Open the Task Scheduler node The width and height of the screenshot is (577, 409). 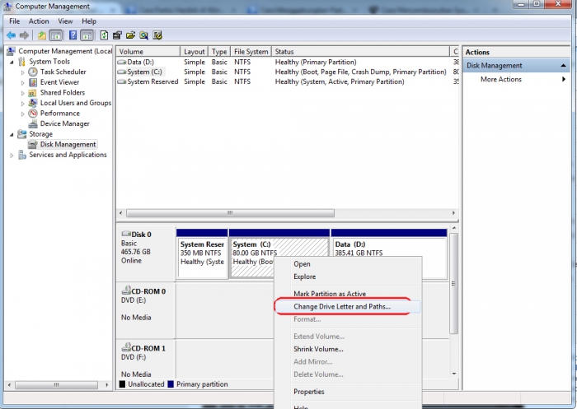pyautogui.click(x=63, y=72)
